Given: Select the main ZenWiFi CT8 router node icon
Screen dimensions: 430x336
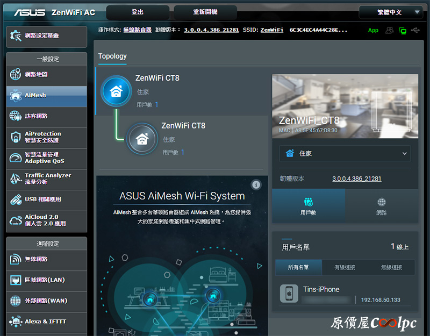Looking at the screenshot, I should [116, 91].
